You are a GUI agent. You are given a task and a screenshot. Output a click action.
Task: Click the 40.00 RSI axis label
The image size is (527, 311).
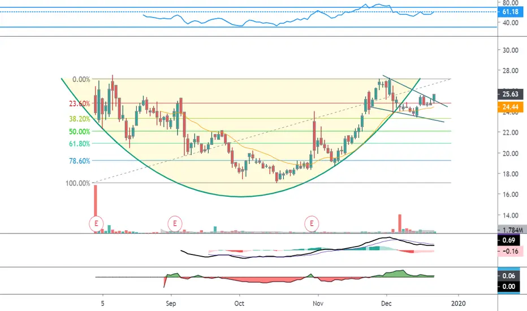click(510, 23)
